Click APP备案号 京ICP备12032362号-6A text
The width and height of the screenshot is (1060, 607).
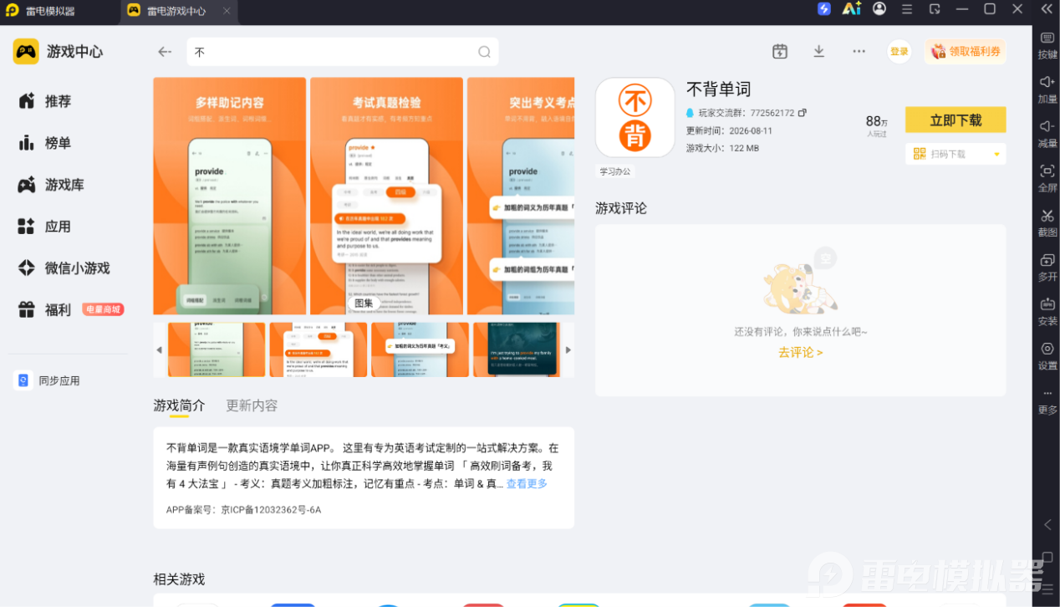[243, 509]
